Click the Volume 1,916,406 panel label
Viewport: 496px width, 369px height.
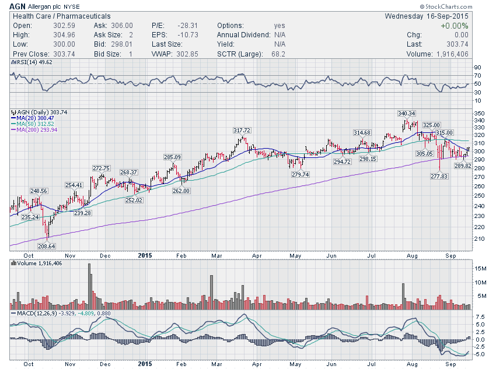[40, 263]
